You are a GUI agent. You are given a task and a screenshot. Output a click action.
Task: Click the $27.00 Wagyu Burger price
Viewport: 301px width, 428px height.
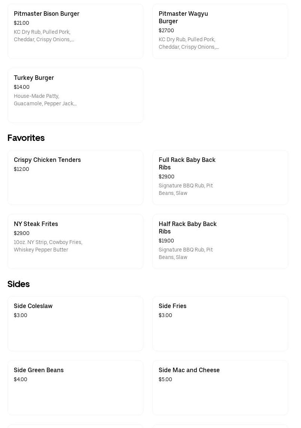coord(166,31)
